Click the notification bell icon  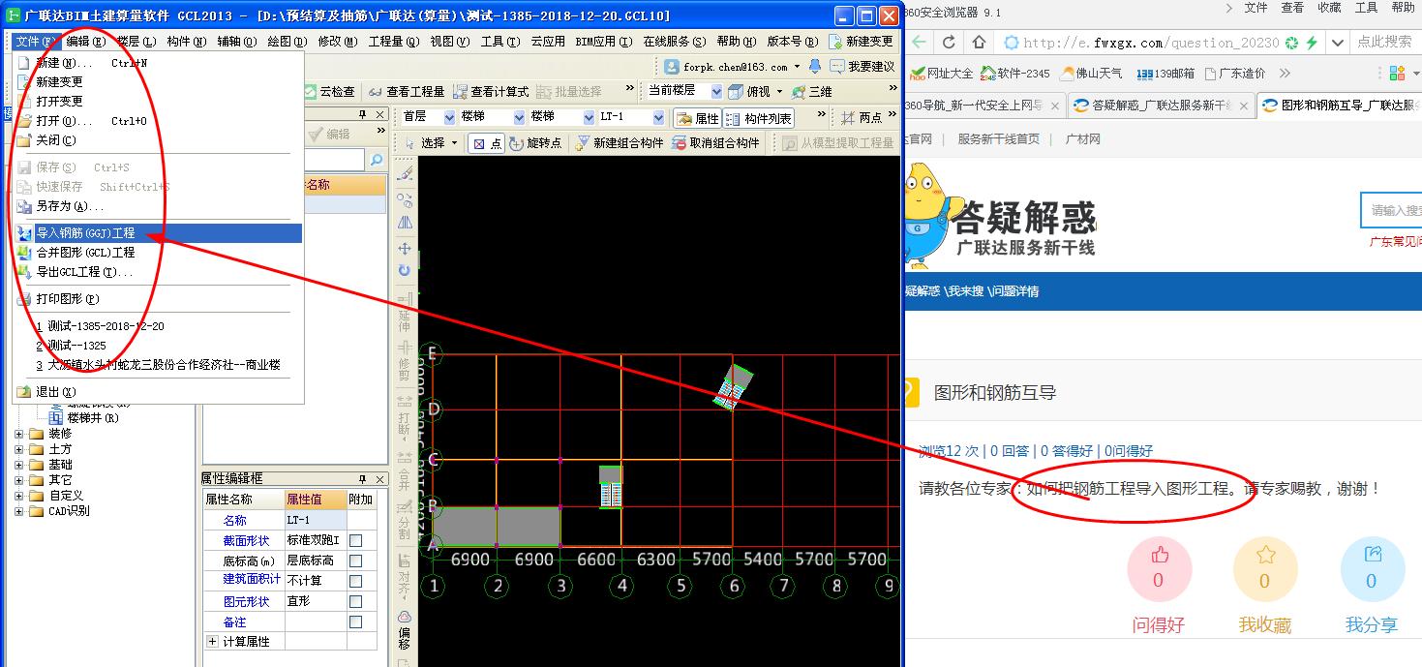(x=815, y=67)
